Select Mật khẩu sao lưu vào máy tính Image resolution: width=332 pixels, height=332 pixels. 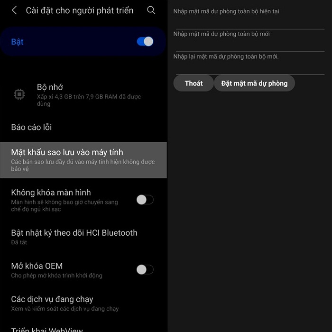tap(83, 160)
